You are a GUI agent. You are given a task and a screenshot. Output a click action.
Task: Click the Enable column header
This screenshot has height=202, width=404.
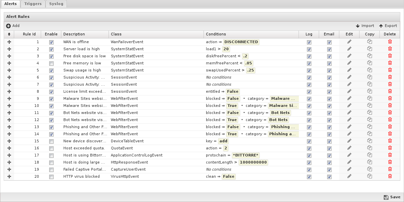51,34
